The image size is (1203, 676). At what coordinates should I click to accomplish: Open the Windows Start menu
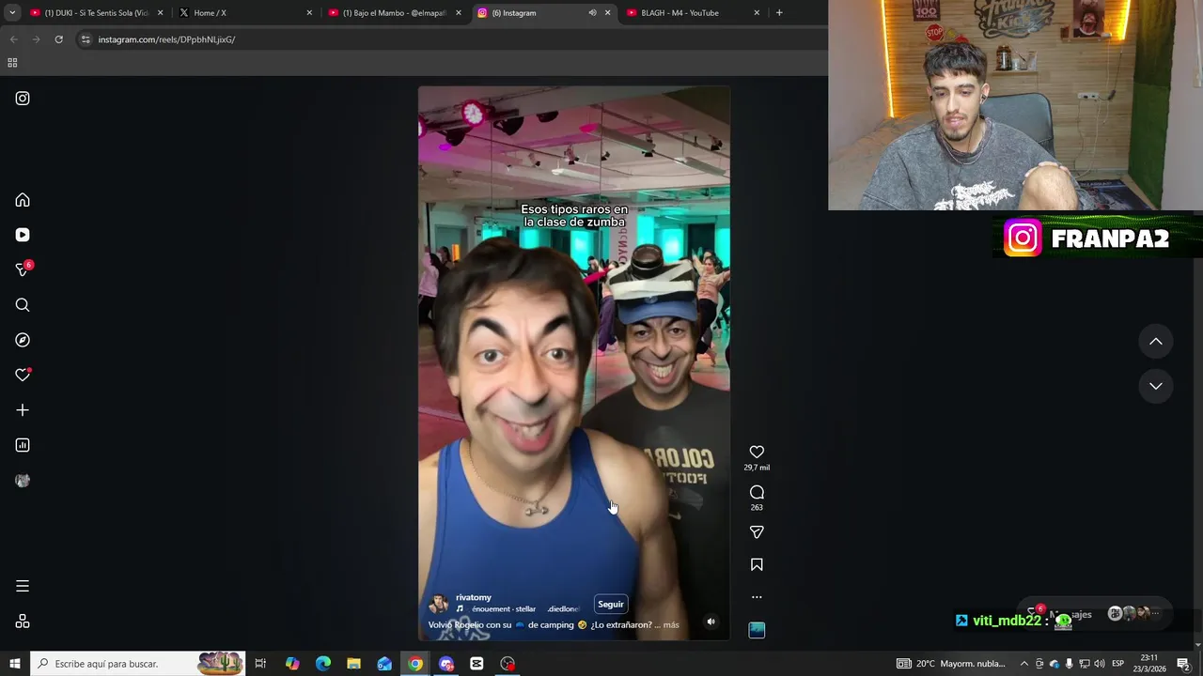tap(14, 664)
